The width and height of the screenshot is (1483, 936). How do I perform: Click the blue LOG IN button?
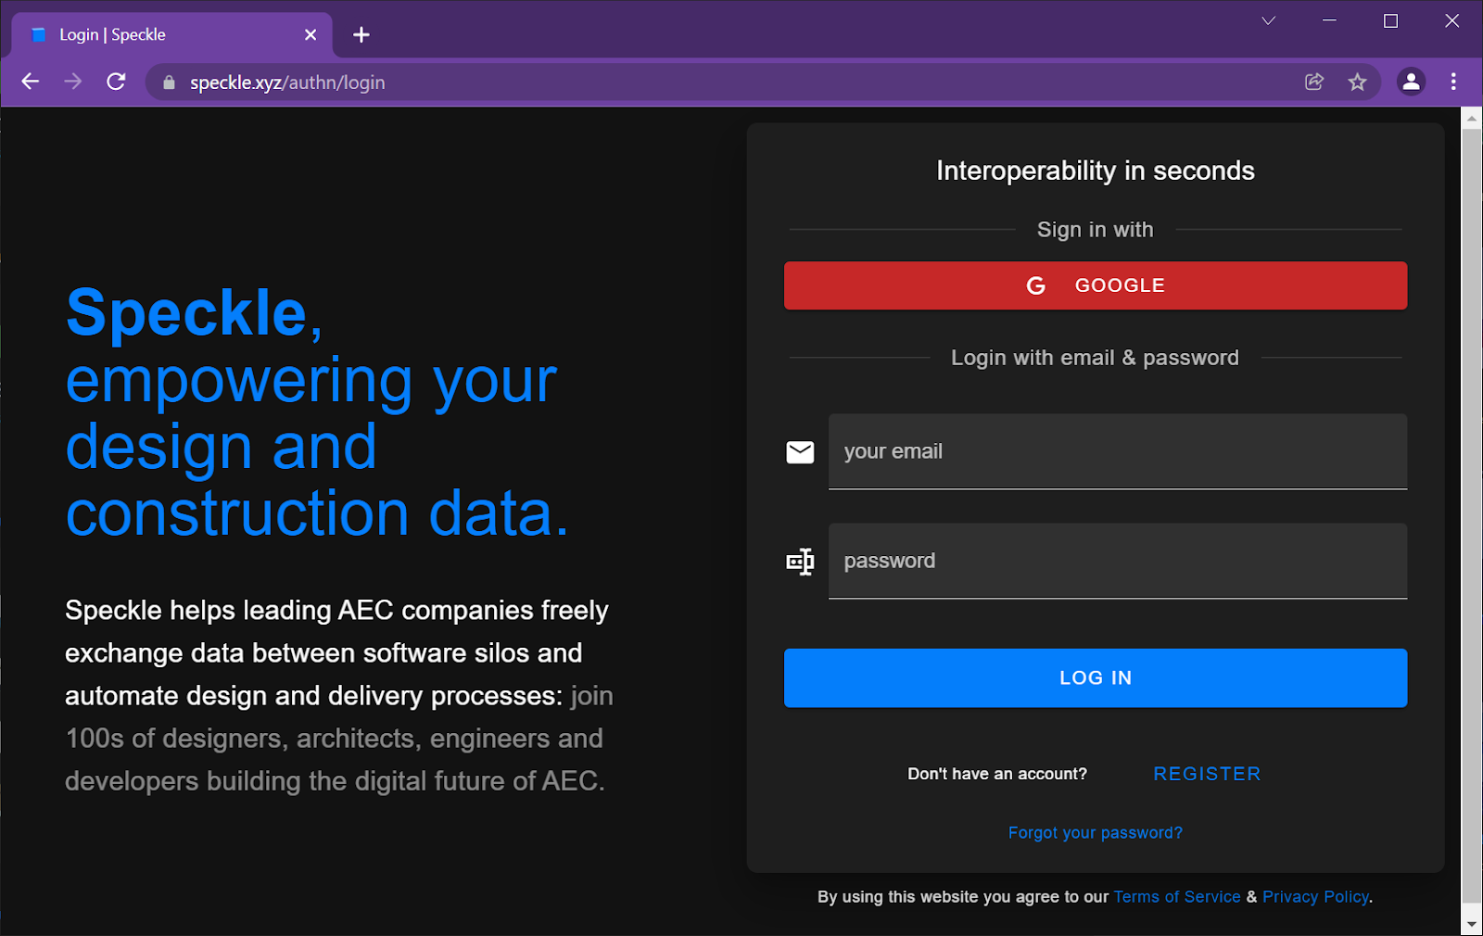pos(1096,677)
